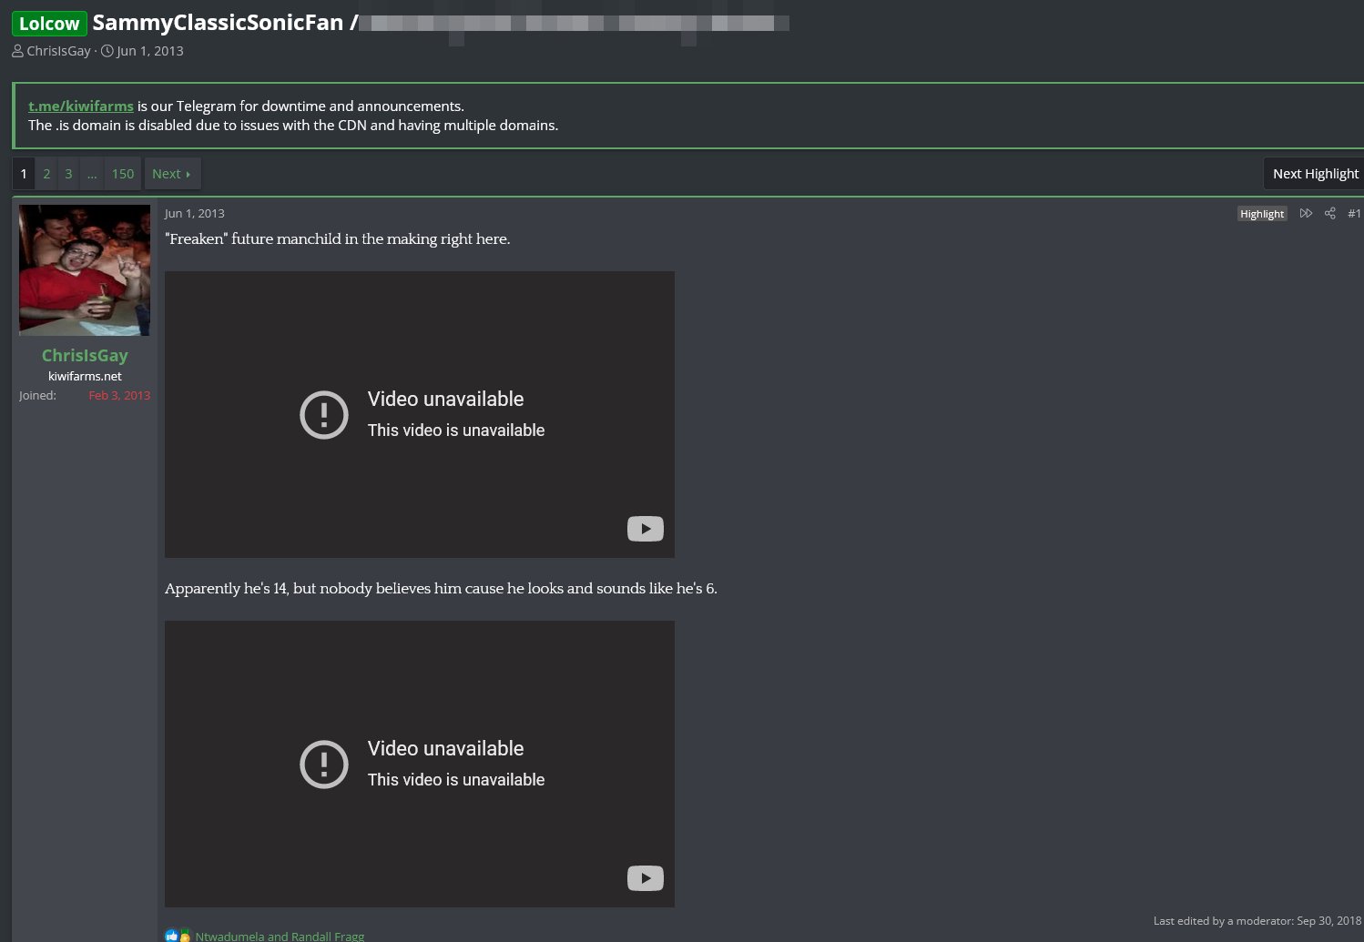Click thread date Jun 1, 2013 in header

150,51
